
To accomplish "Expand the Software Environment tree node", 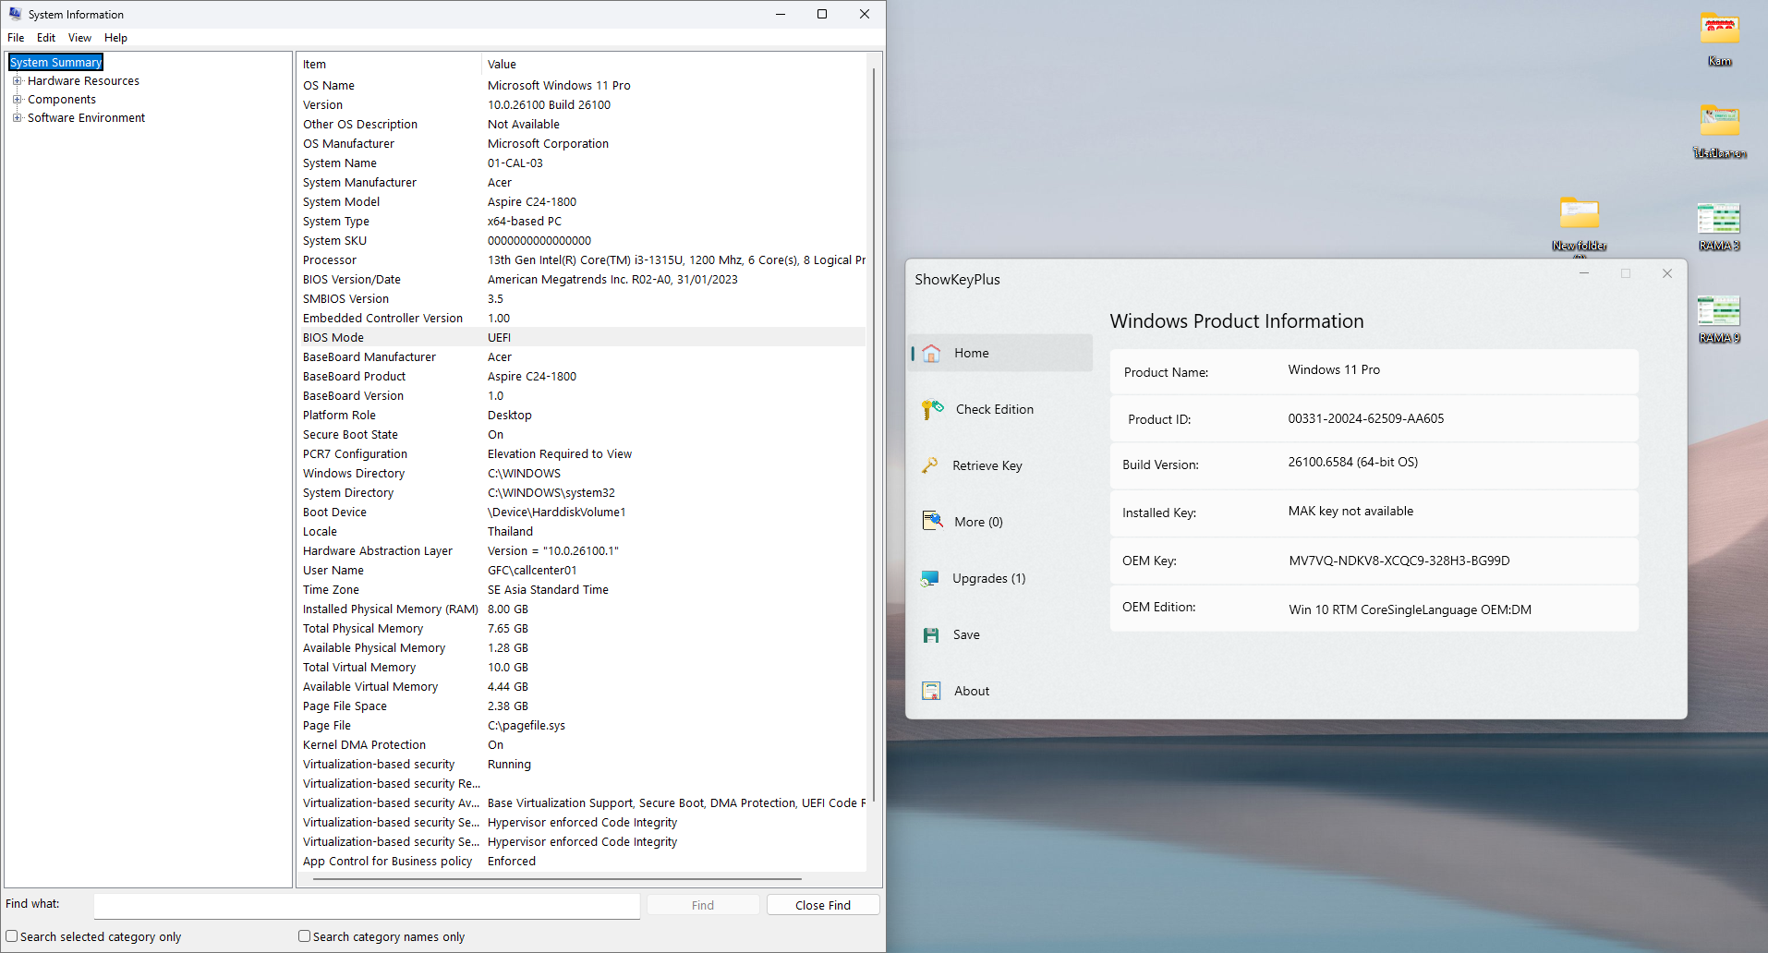I will click(x=17, y=118).
